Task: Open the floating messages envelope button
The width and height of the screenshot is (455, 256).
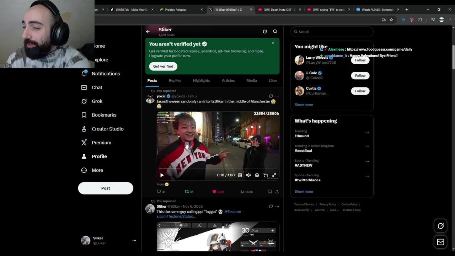Action: pos(440,242)
